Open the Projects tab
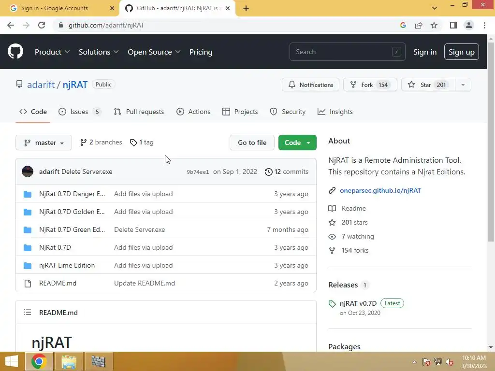This screenshot has width=495, height=371. (240, 112)
